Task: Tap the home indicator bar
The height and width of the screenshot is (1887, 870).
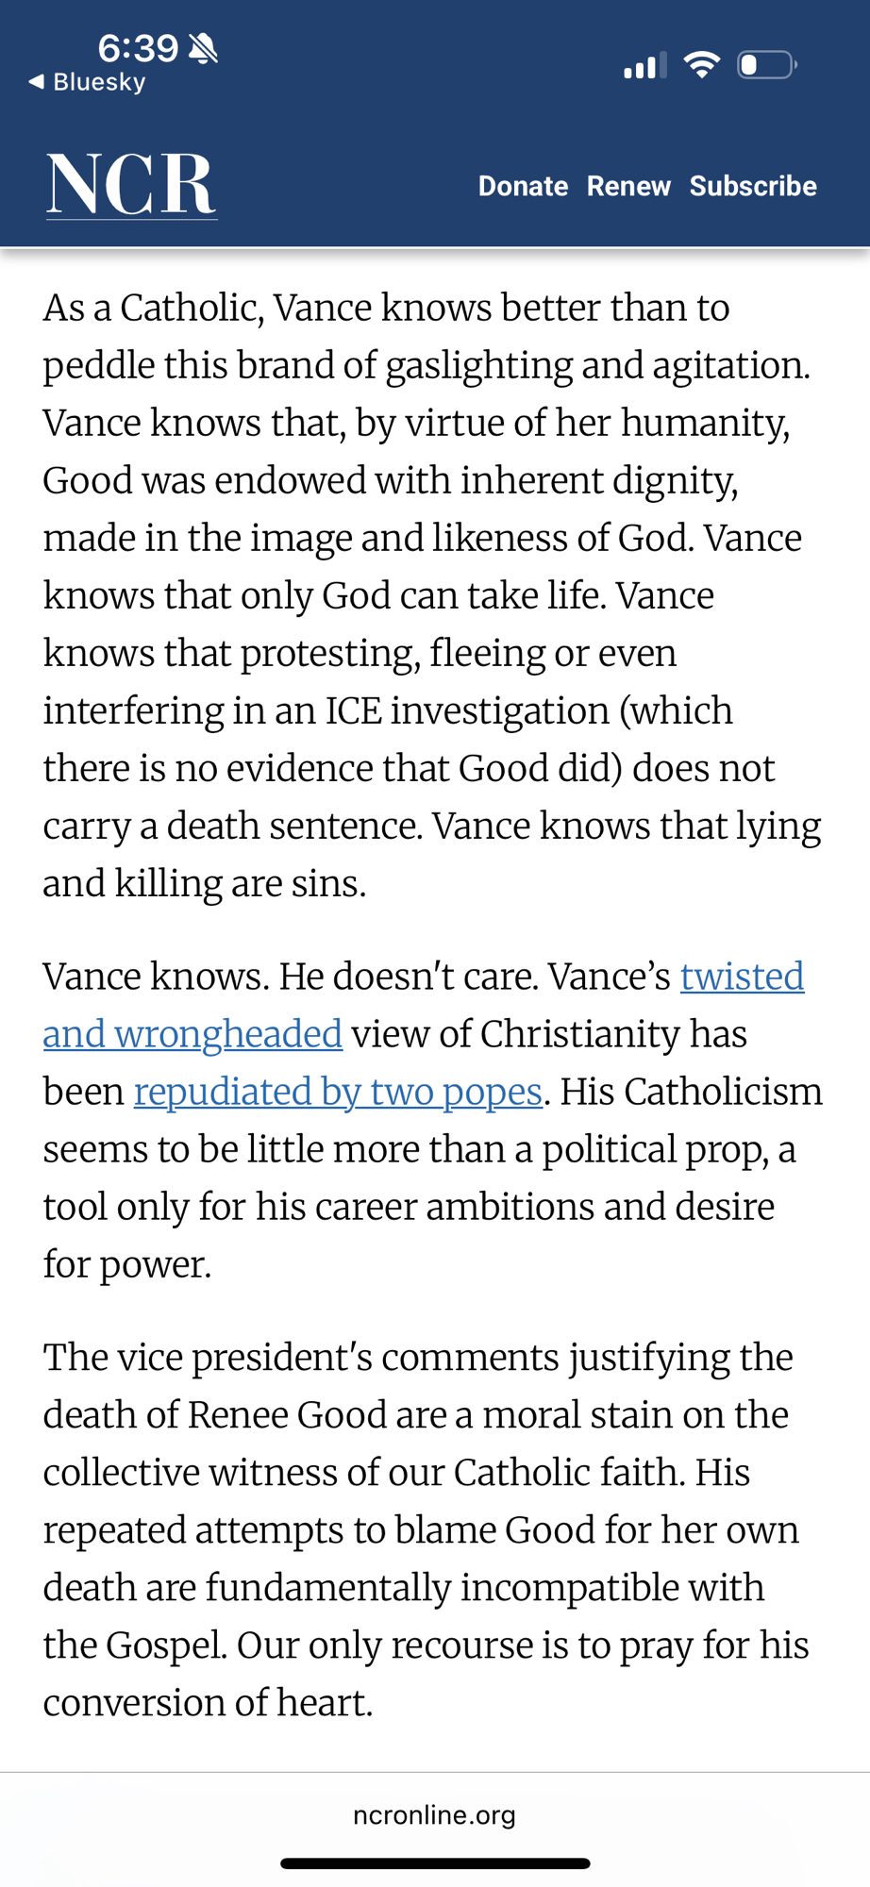Action: click(435, 1863)
